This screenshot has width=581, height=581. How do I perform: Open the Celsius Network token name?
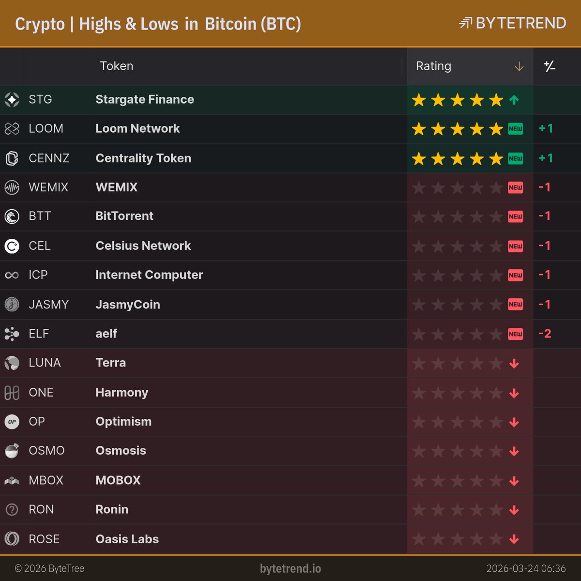[x=143, y=245]
